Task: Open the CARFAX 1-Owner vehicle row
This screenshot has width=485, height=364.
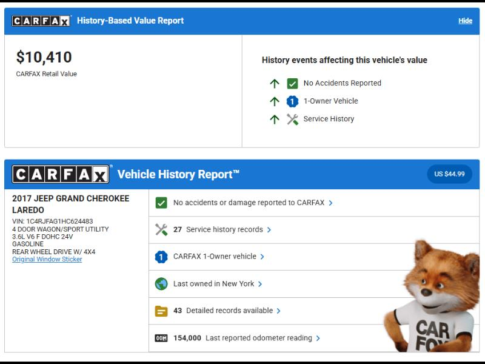Action: [x=215, y=257]
